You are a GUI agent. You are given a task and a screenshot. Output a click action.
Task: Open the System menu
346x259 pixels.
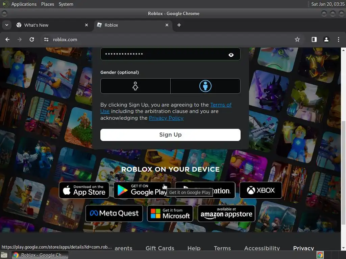pyautogui.click(x=66, y=4)
